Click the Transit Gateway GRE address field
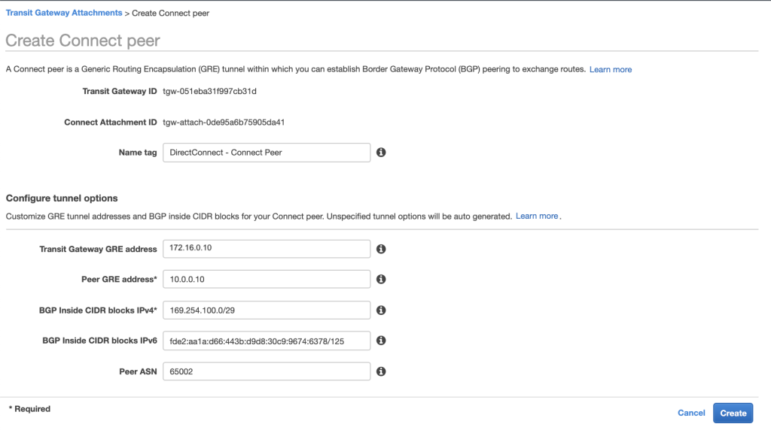The image size is (771, 433). click(267, 249)
